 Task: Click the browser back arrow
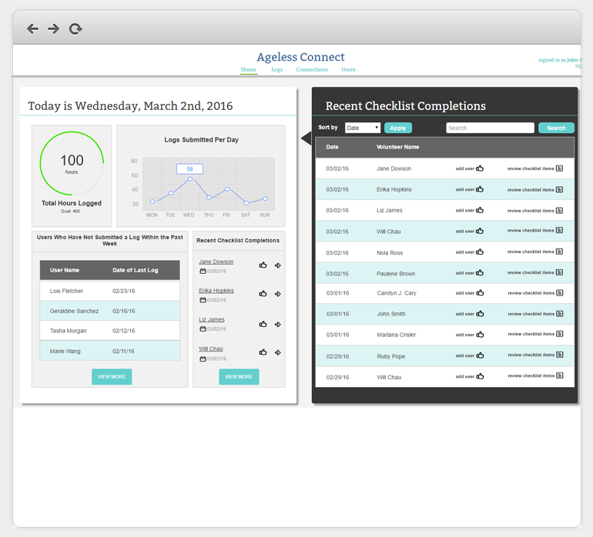32,29
